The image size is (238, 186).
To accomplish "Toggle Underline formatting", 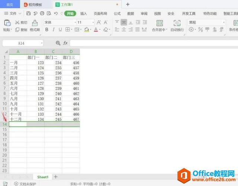I will point(60,29).
